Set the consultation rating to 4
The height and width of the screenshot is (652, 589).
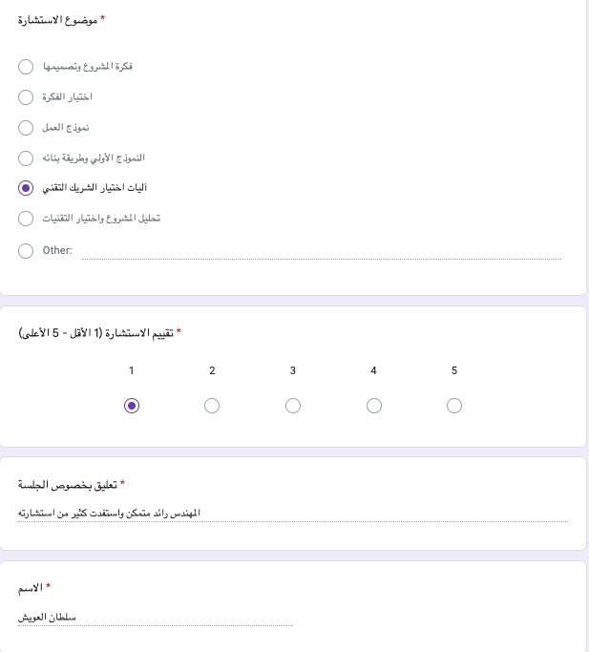tap(373, 406)
